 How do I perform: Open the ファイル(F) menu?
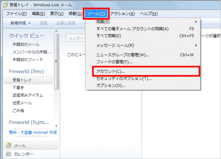17,14
